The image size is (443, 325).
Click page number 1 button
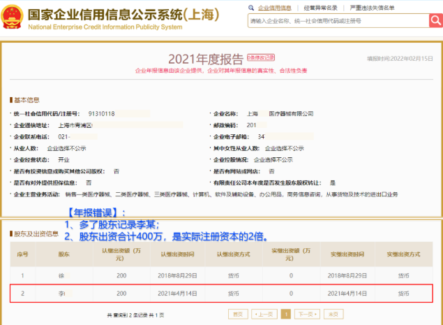[x=286, y=314]
